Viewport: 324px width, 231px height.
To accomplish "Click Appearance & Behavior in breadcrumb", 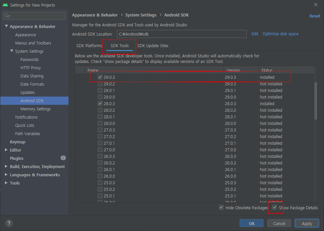I will [94, 15].
